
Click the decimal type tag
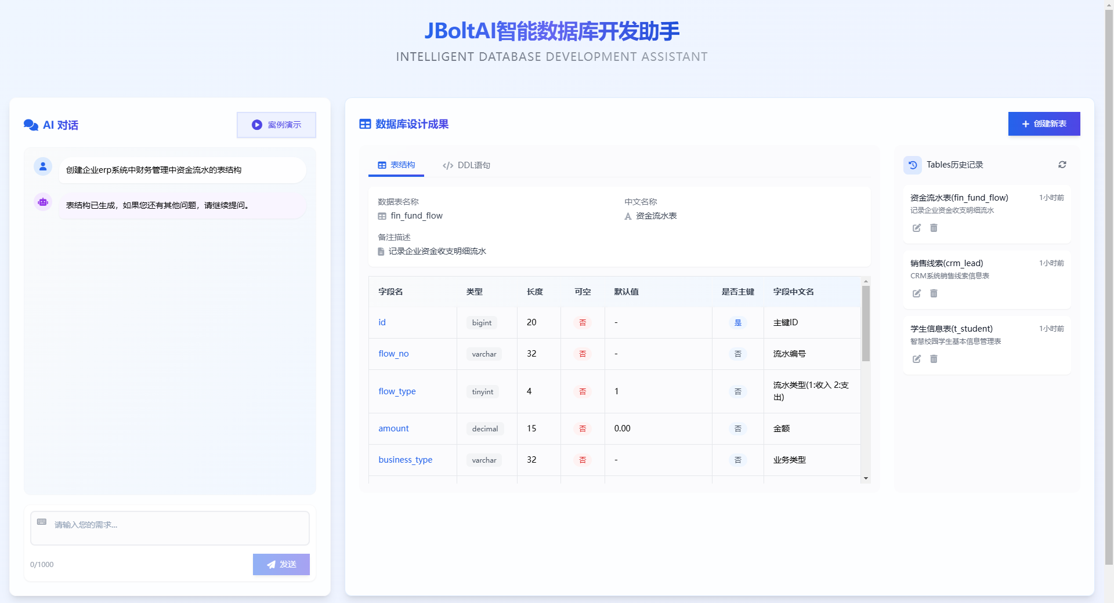pos(485,429)
